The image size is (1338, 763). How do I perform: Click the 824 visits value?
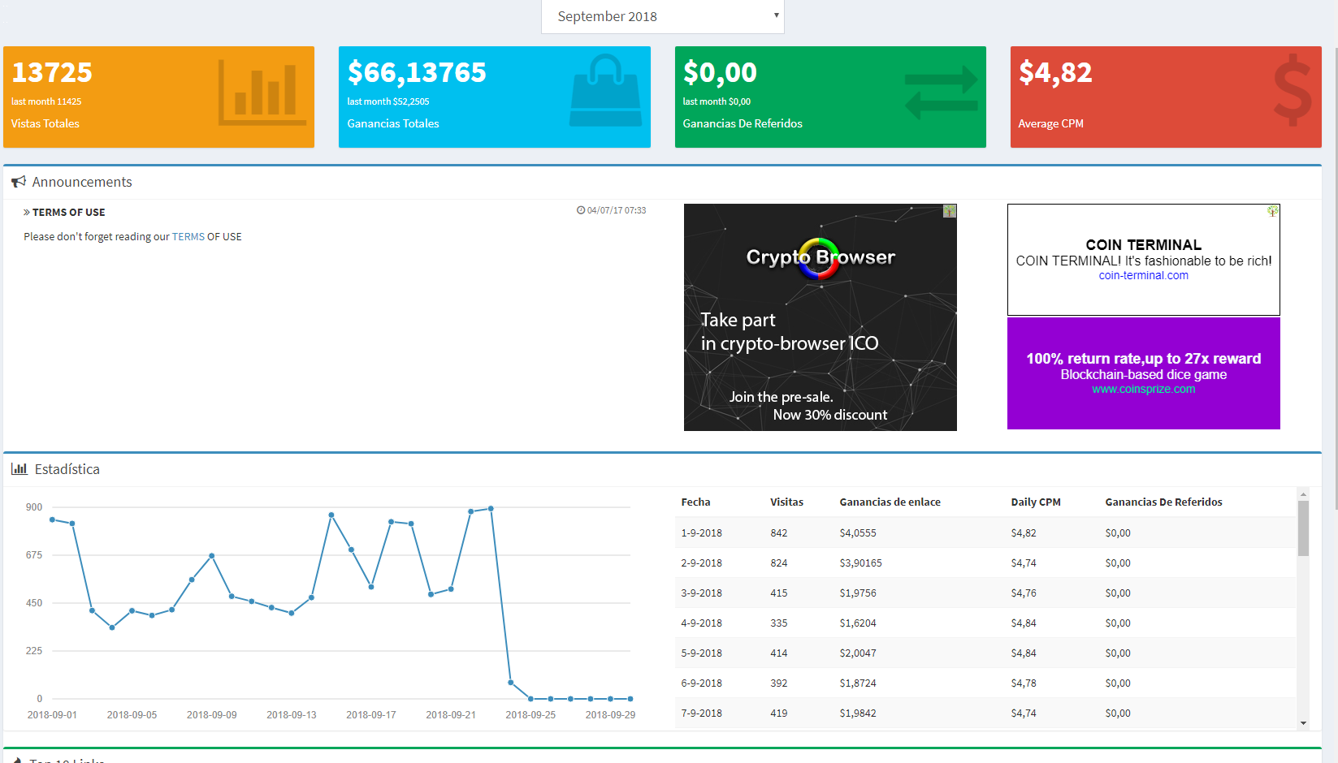pyautogui.click(x=779, y=563)
